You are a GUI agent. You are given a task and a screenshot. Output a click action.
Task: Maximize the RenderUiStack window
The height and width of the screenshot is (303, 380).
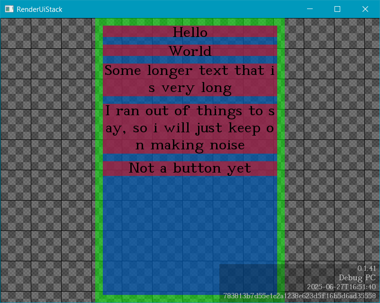pos(337,9)
